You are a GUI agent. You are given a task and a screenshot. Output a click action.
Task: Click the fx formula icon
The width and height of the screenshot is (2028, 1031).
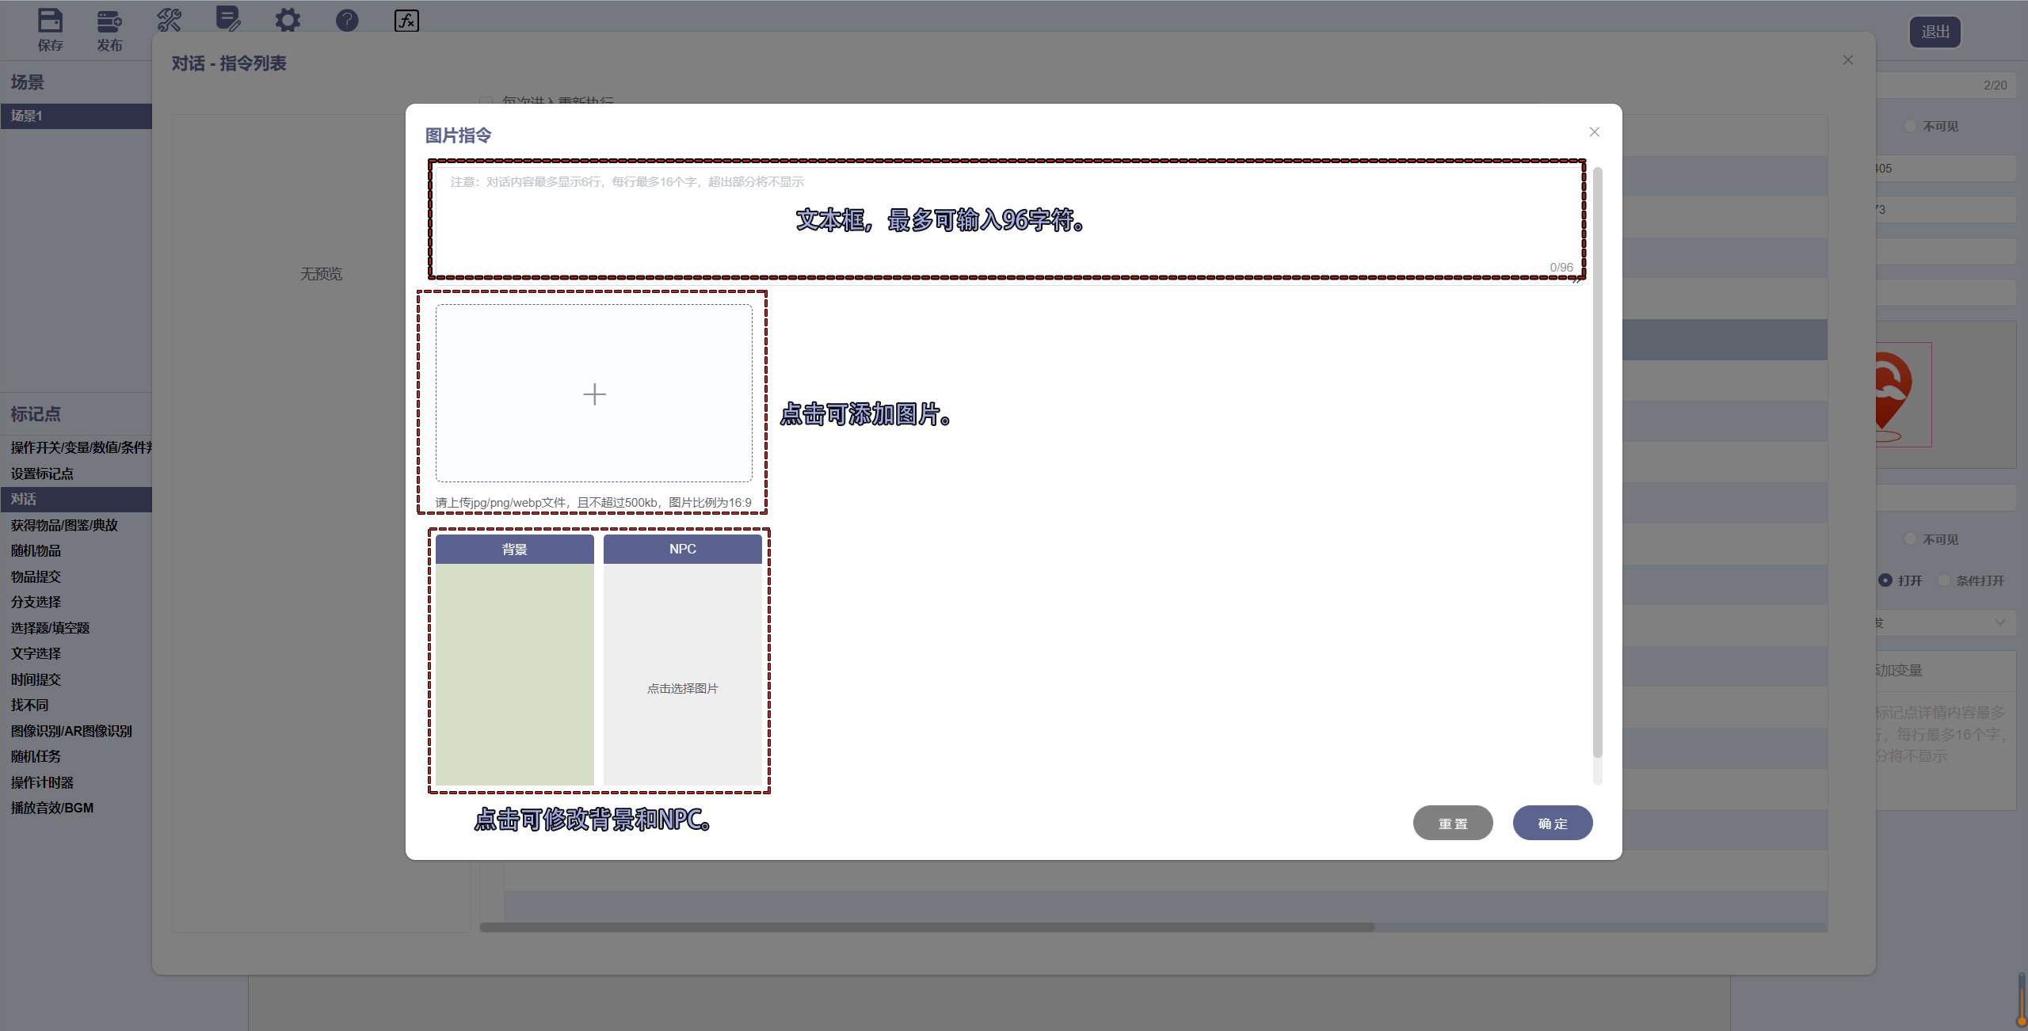click(x=406, y=20)
